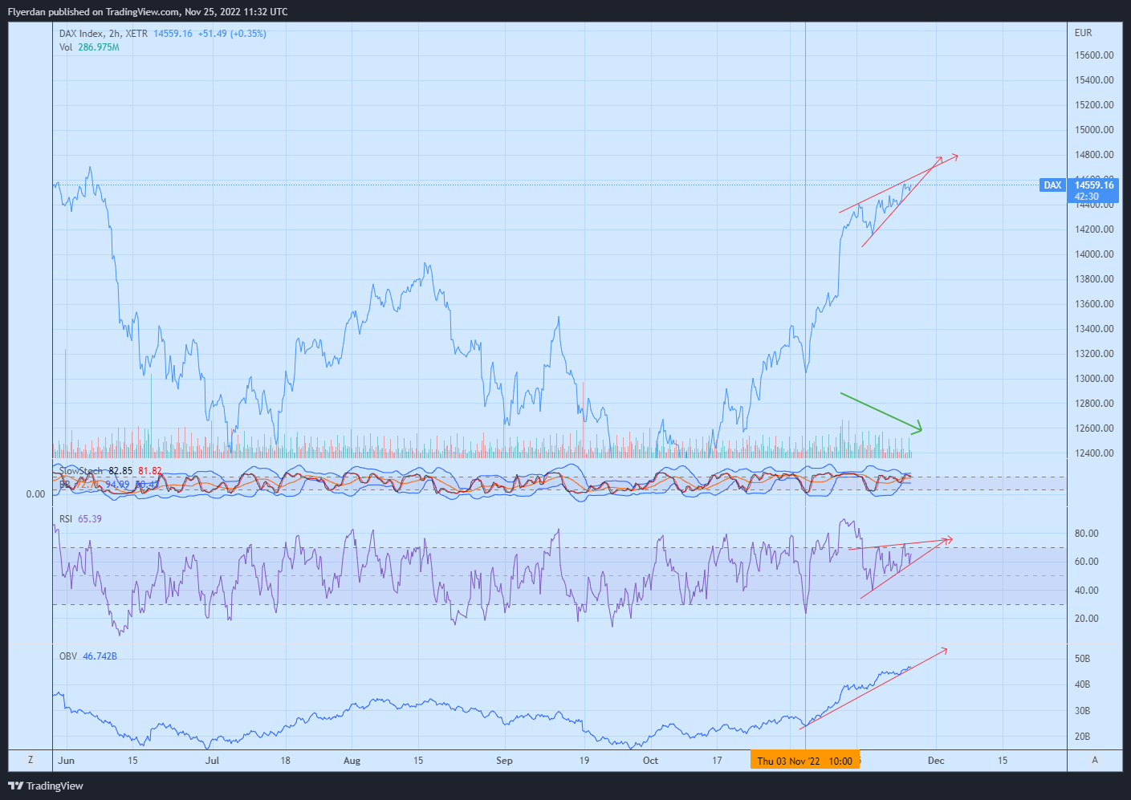1131x800 pixels.
Task: Click the BB value 94.99
Action: [117, 485]
